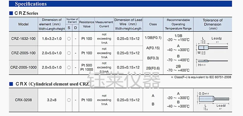The width and height of the screenshot is (243, 116).
Task: Click the B(F0.3) class entry
Action: tap(153, 58)
